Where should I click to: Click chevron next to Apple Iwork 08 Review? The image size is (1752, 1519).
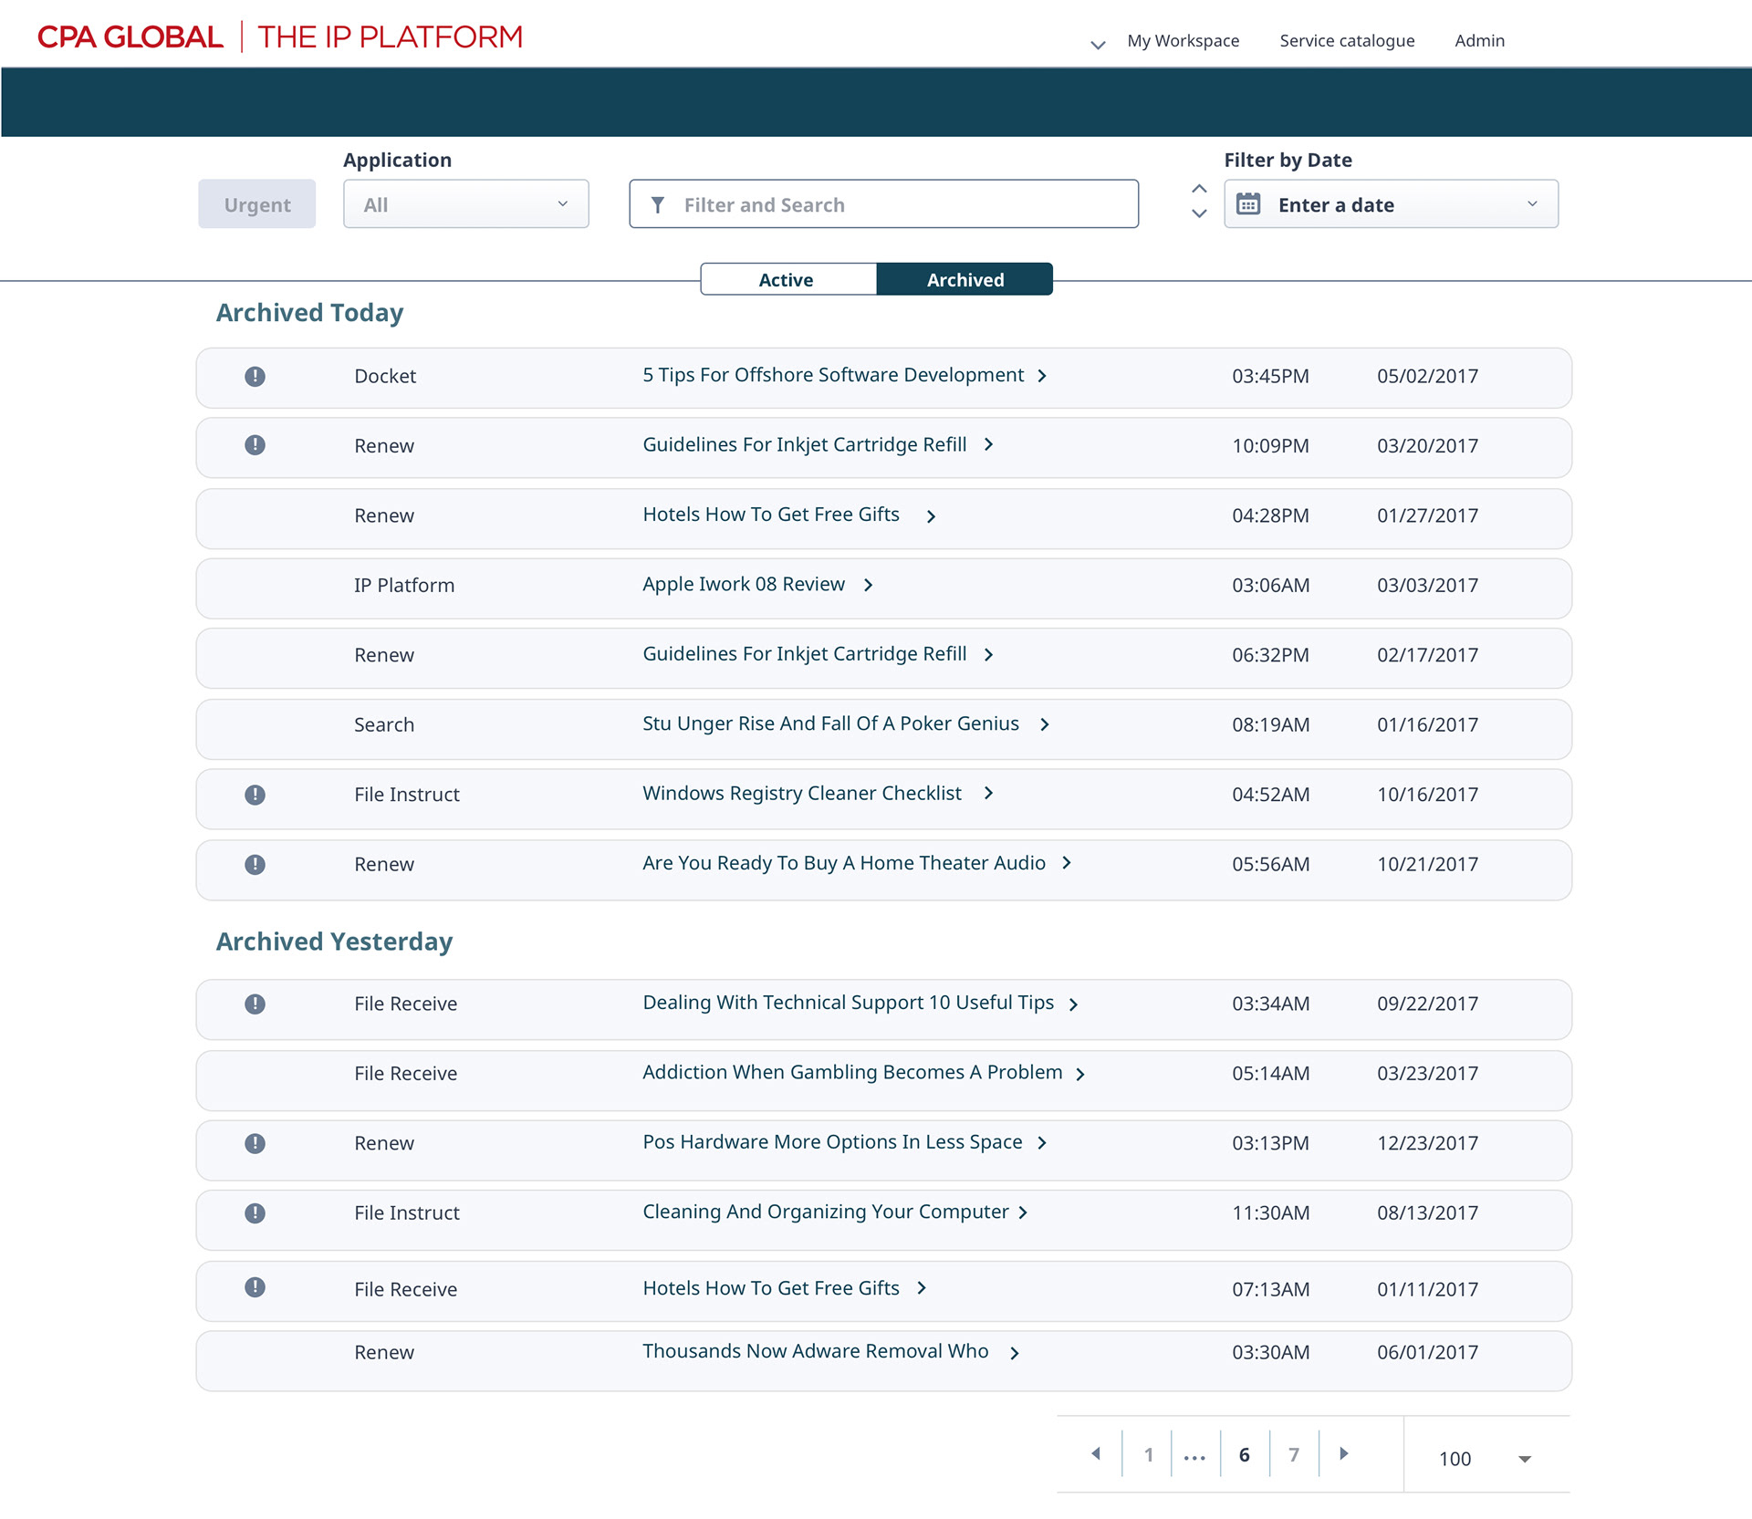(868, 585)
